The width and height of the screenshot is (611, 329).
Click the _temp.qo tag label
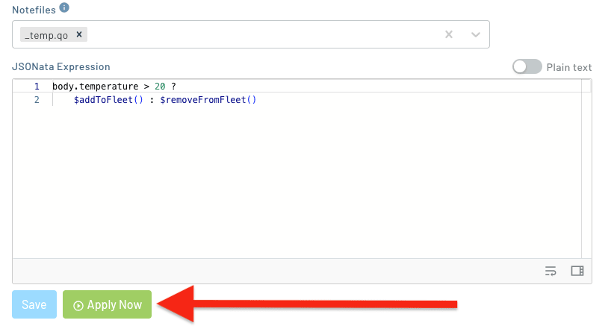(46, 35)
